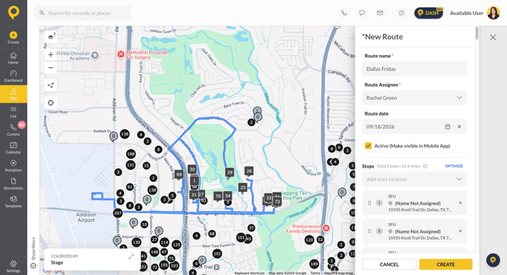Click OPTIMIZE stops link

click(453, 166)
